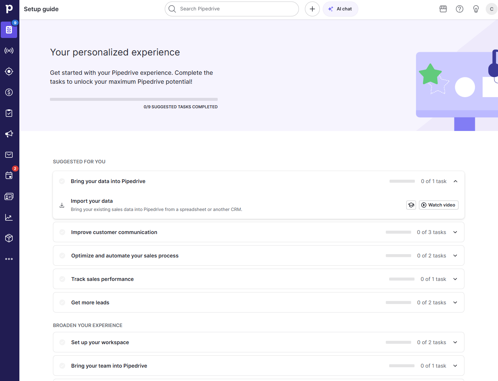The width and height of the screenshot is (498, 381).
Task: Open Insights chart icon in sidebar
Action: click(9, 217)
